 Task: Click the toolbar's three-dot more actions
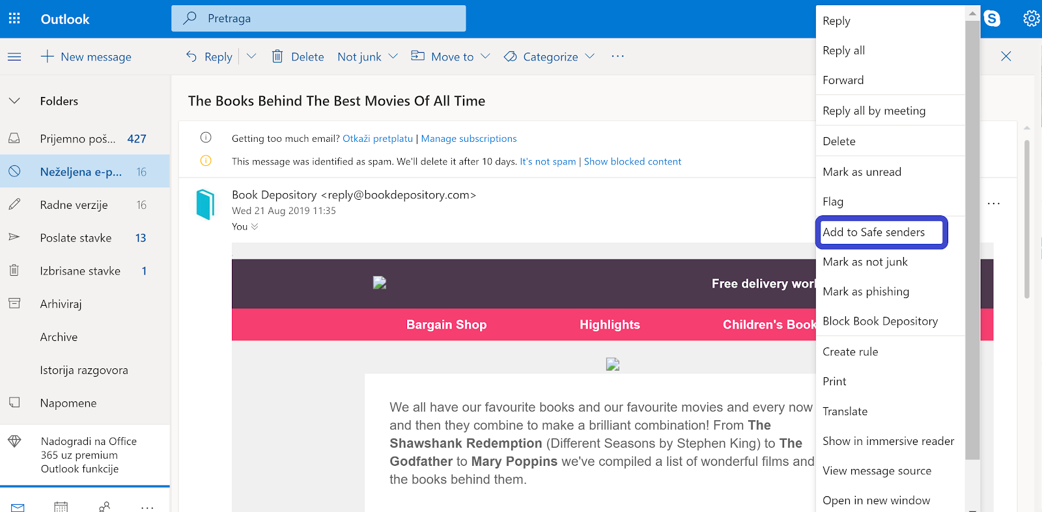[617, 57]
